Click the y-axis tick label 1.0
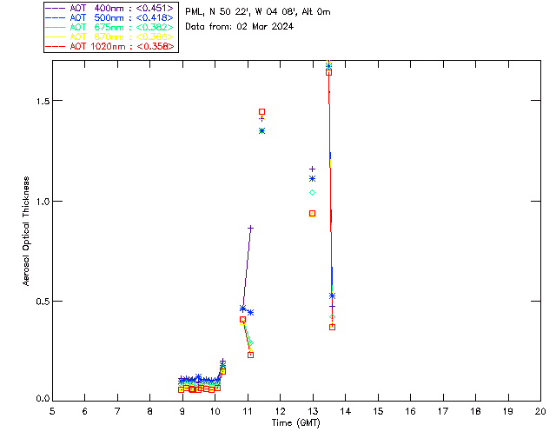 [x=43, y=202]
